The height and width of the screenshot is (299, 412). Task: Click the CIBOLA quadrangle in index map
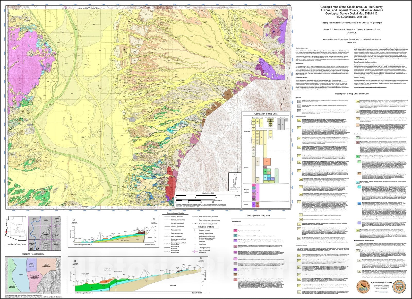click(x=34, y=234)
